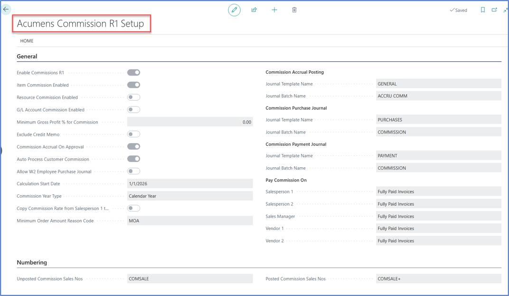Click the Vendor 1 label
The image size is (509, 296).
274,229
